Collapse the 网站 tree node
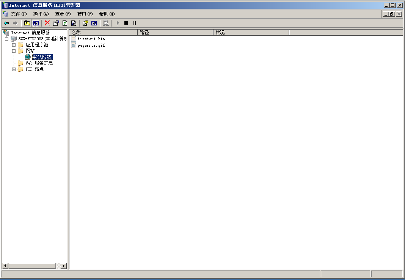The height and width of the screenshot is (280, 405). [14, 51]
